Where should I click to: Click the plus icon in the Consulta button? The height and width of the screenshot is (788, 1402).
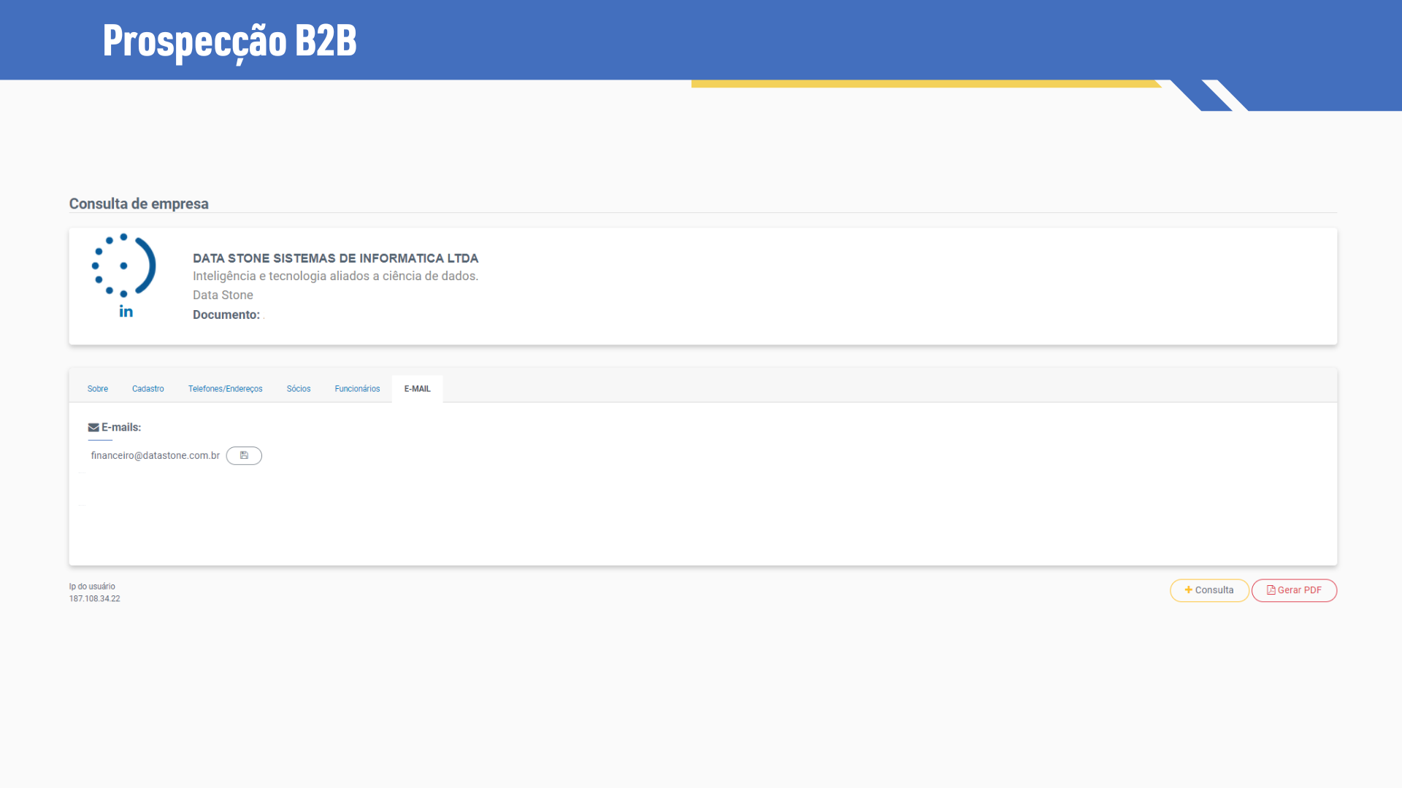(1188, 590)
